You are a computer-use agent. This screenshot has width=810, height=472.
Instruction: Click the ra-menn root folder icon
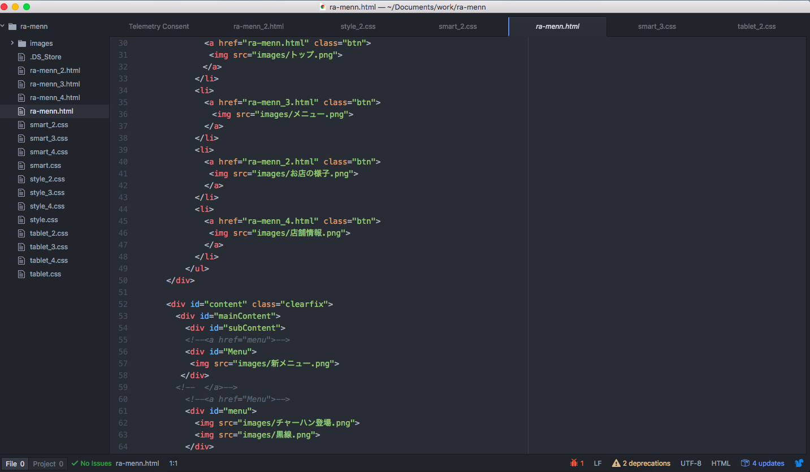coord(12,27)
